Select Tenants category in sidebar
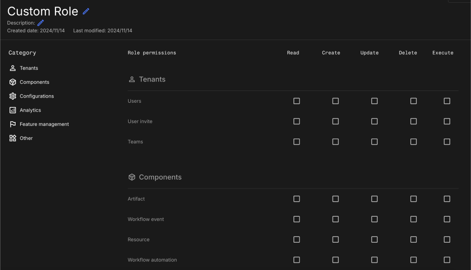This screenshot has width=471, height=270. [x=29, y=68]
